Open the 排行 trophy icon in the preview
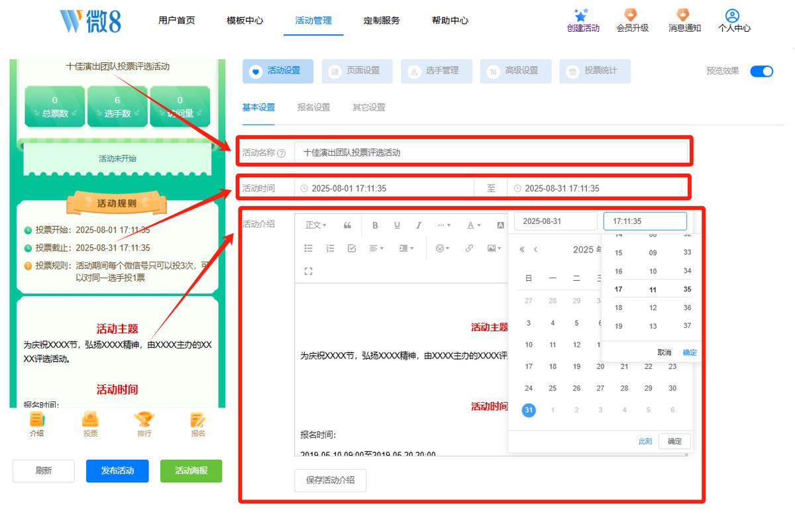Screen dimensions: 795x522 pos(144,419)
